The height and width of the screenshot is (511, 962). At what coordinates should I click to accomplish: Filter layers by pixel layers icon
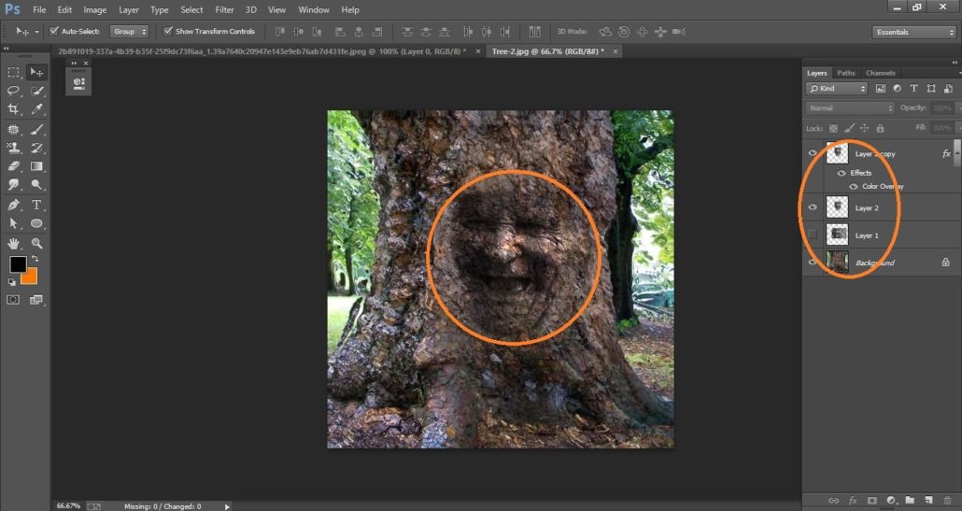[881, 89]
